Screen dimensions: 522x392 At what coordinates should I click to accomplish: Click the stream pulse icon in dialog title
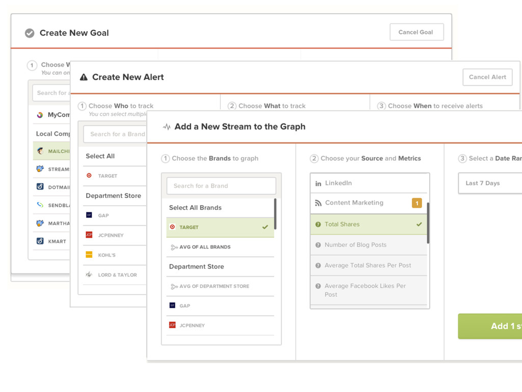click(167, 127)
